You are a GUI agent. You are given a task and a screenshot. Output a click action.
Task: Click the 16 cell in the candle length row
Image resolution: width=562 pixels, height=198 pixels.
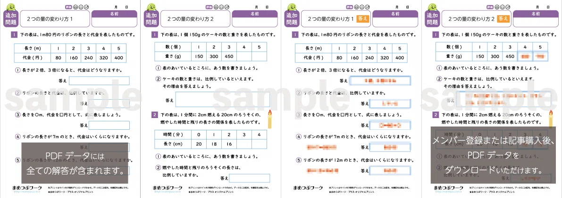(229, 144)
